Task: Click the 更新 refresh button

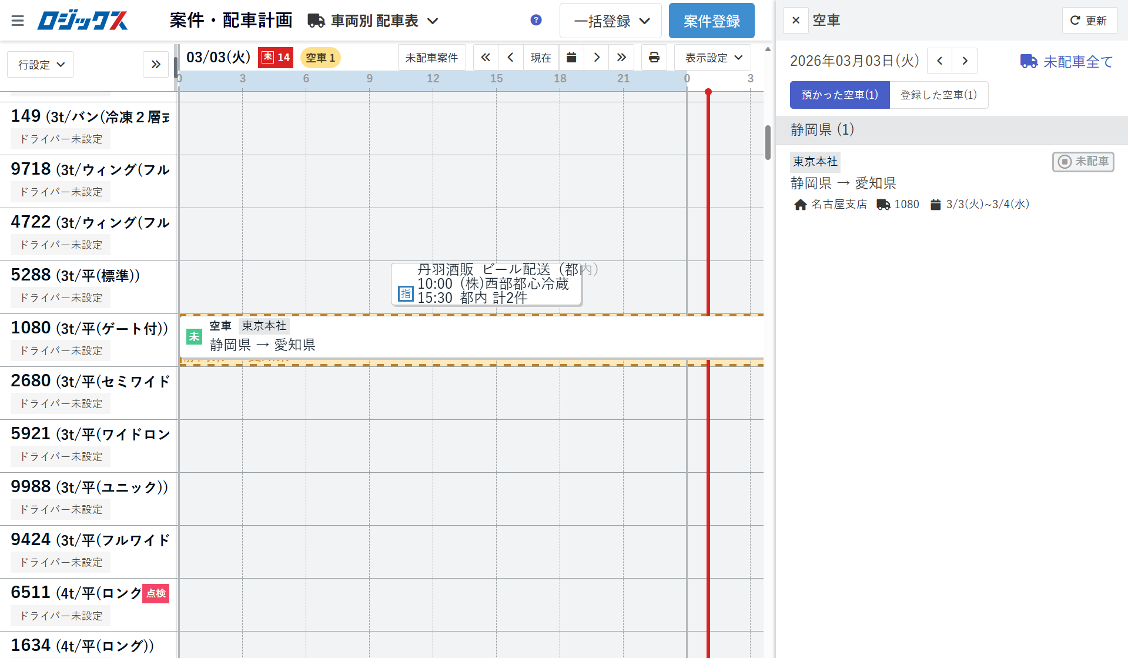Action: (x=1089, y=21)
